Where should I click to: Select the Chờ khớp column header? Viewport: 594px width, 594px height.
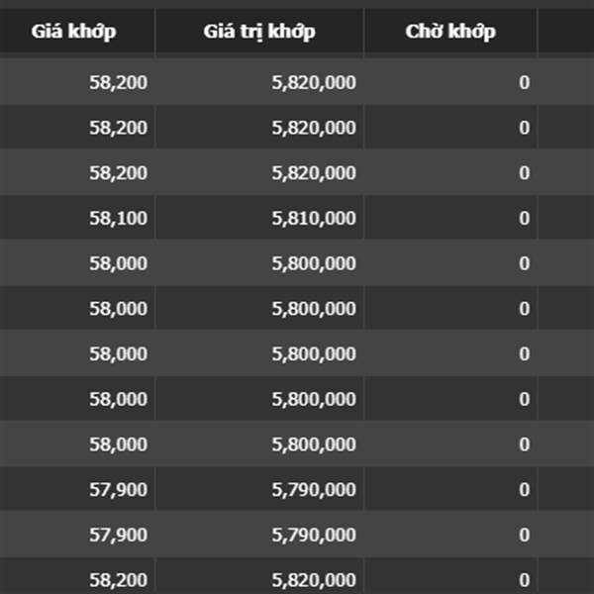tap(450, 31)
